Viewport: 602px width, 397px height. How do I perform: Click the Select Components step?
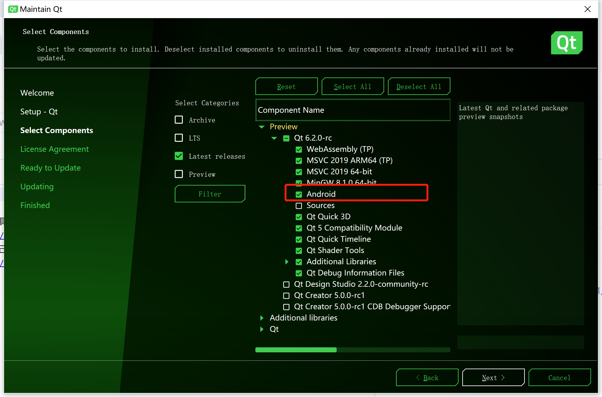[57, 131]
